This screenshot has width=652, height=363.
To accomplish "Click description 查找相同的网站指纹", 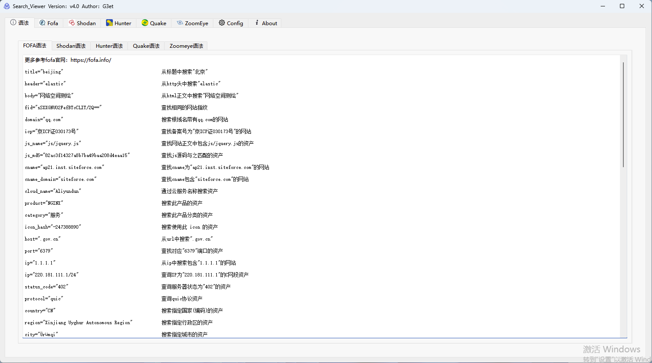I will point(184,108).
